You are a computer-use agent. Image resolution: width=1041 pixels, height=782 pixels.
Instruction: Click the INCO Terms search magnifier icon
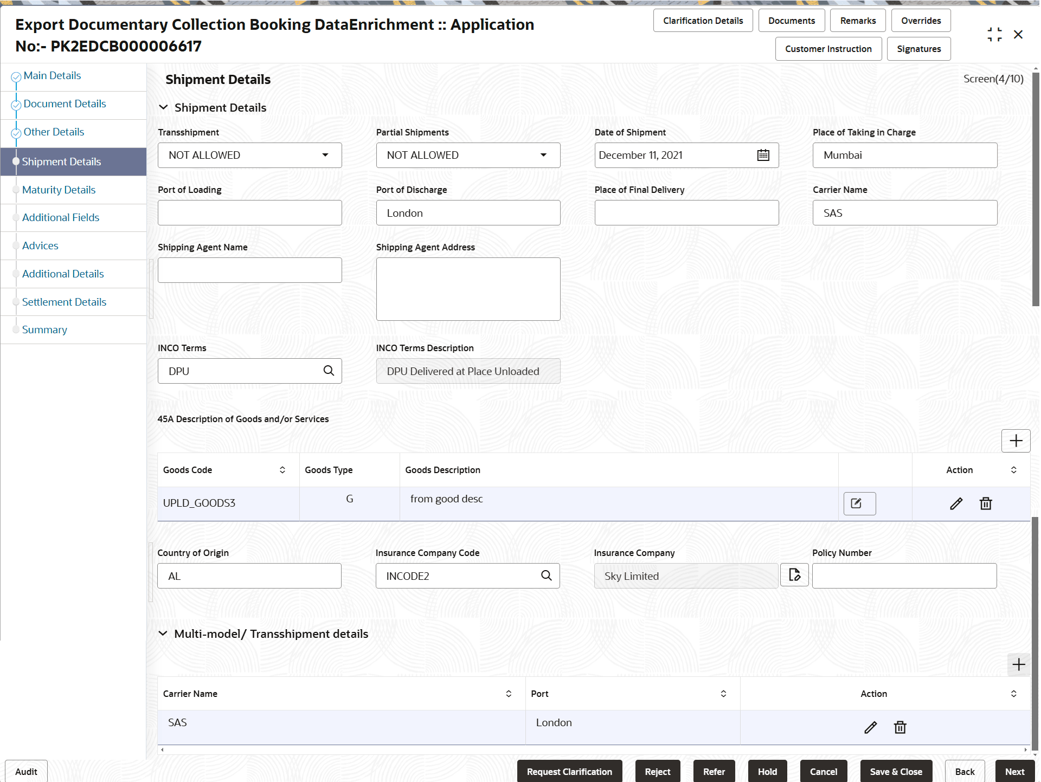(329, 371)
